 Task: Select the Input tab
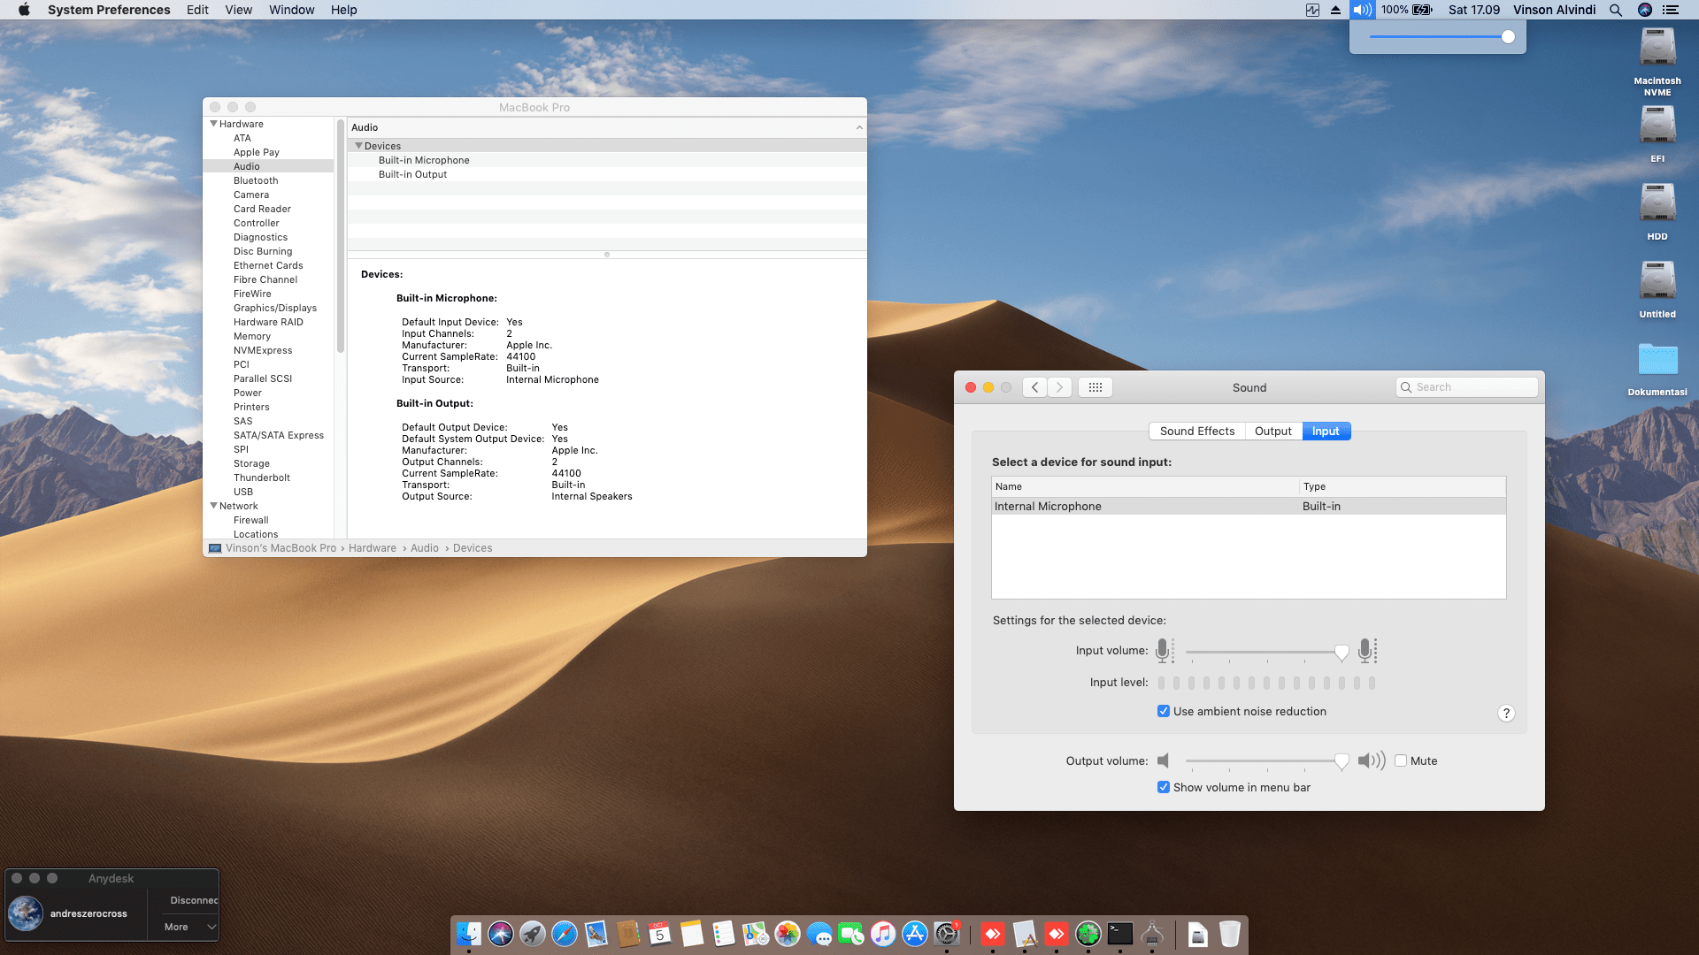tap(1326, 431)
